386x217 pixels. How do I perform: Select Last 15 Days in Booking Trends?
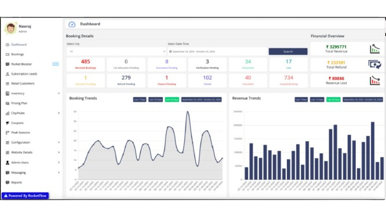click(155, 100)
